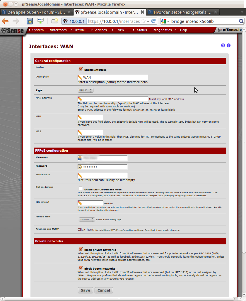Reload the page with the refresh icon

(x=153, y=21)
